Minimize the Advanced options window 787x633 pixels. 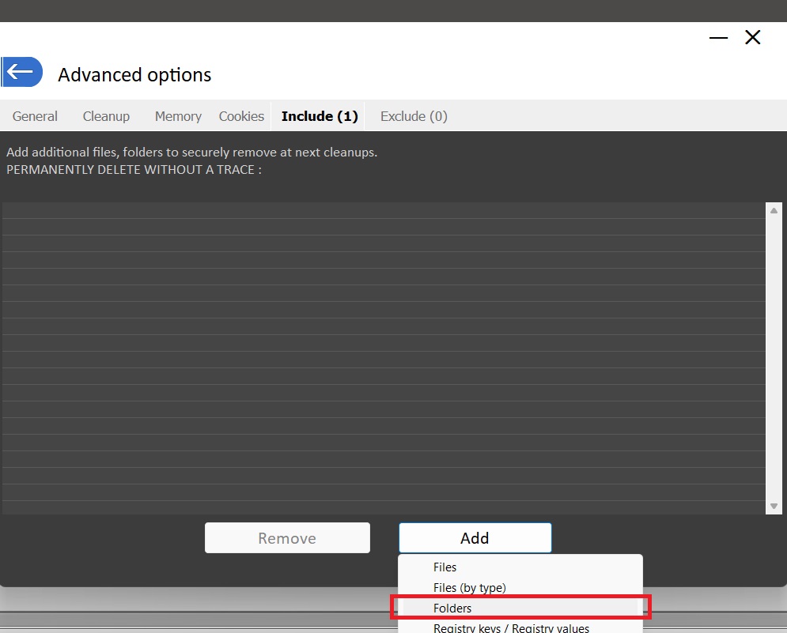[718, 38]
